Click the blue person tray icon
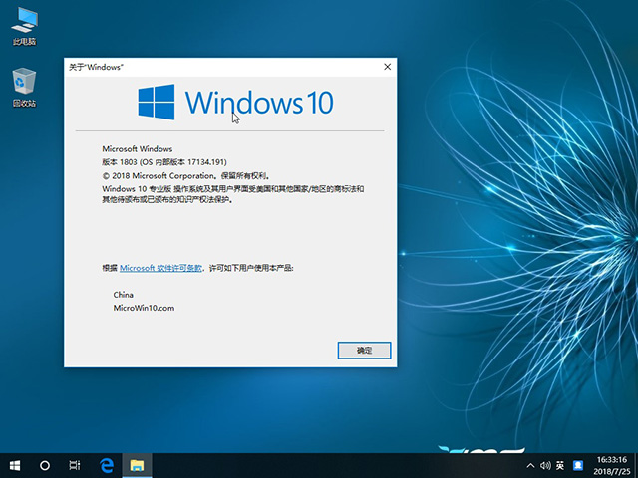The width and height of the screenshot is (638, 478). (578, 466)
